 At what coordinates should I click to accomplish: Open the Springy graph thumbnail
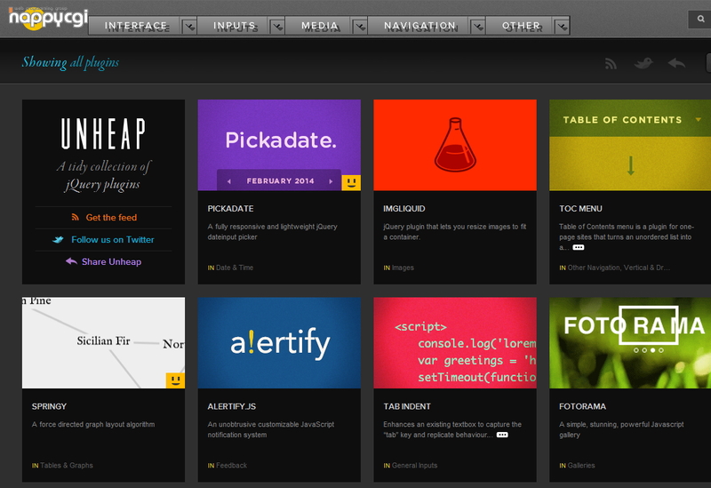click(103, 343)
